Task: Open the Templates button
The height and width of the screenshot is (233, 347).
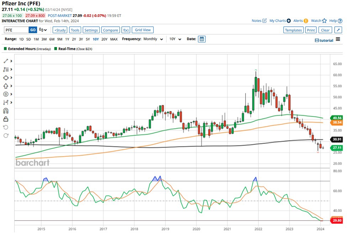Action: (x=293, y=30)
